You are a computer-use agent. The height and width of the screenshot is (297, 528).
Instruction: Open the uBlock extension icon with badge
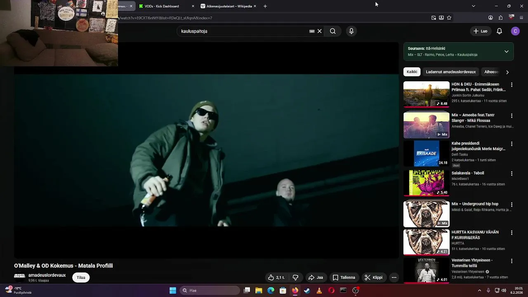(x=511, y=17)
